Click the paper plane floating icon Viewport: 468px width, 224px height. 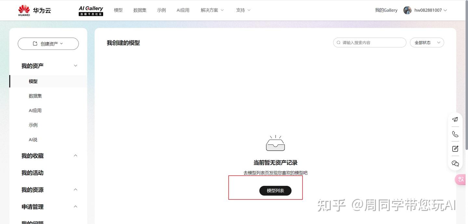455,119
